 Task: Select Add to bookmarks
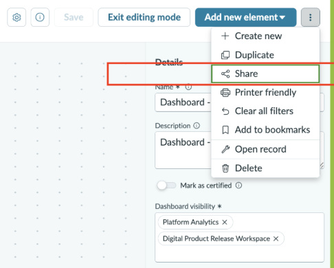(265, 130)
